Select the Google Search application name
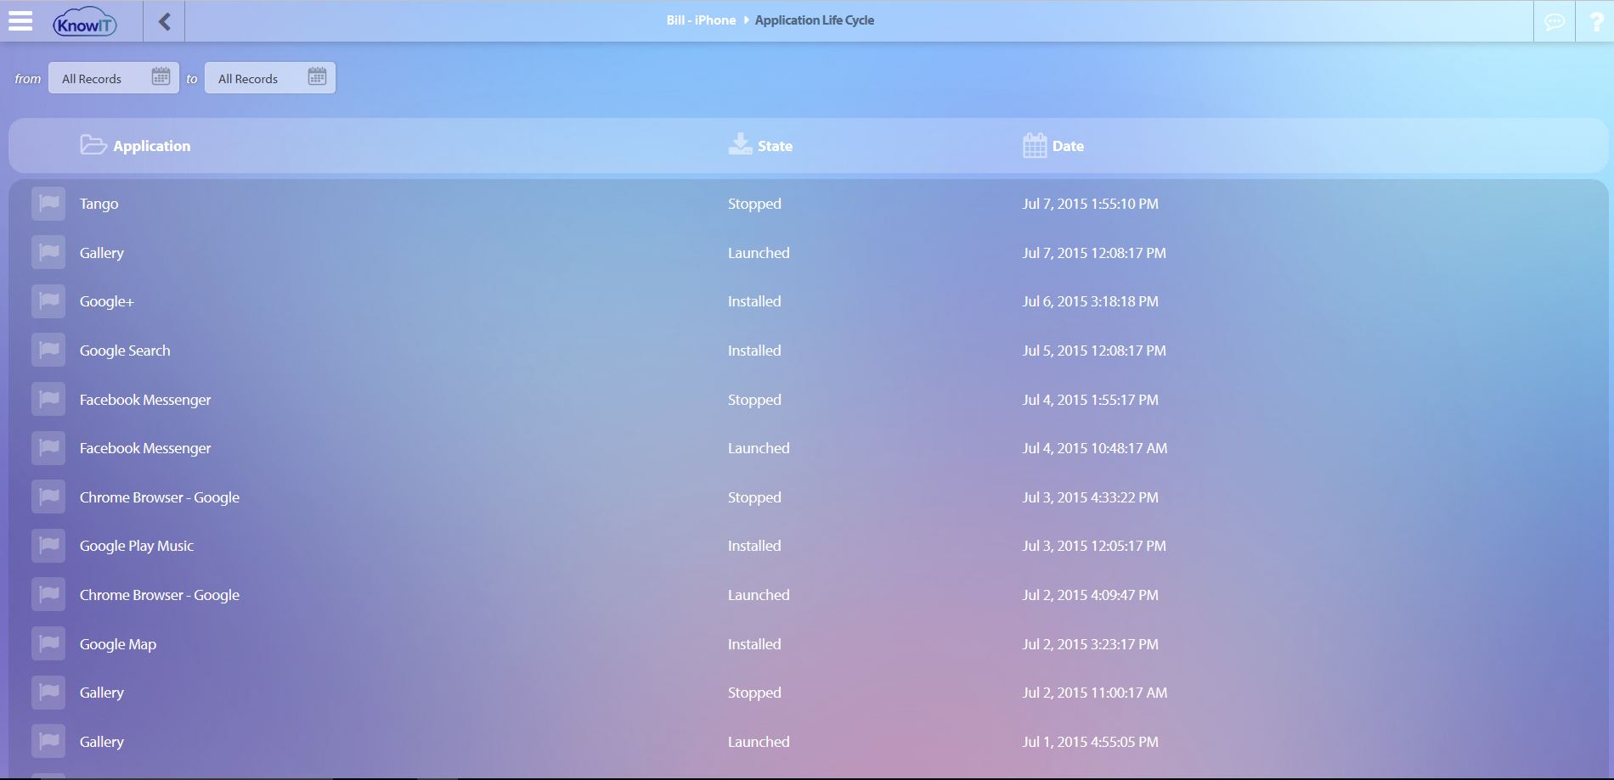This screenshot has height=780, width=1614. click(x=125, y=351)
